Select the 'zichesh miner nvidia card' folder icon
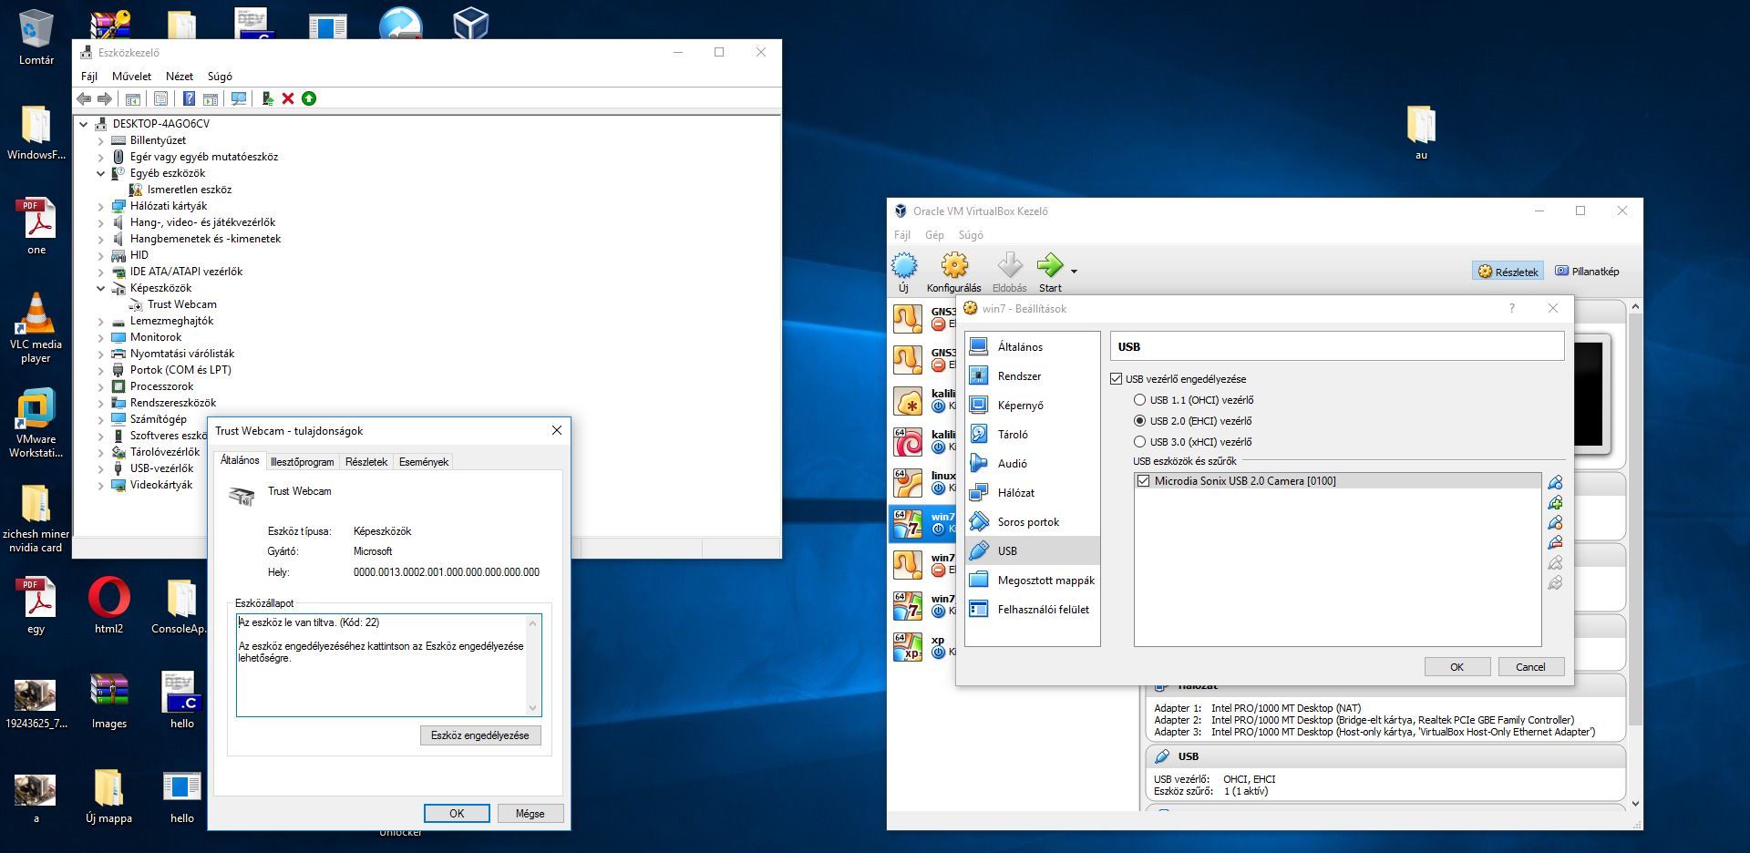The height and width of the screenshot is (853, 1750). (x=36, y=518)
